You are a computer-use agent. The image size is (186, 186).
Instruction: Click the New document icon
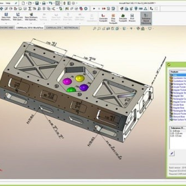pyautogui.click(x=23, y=3)
